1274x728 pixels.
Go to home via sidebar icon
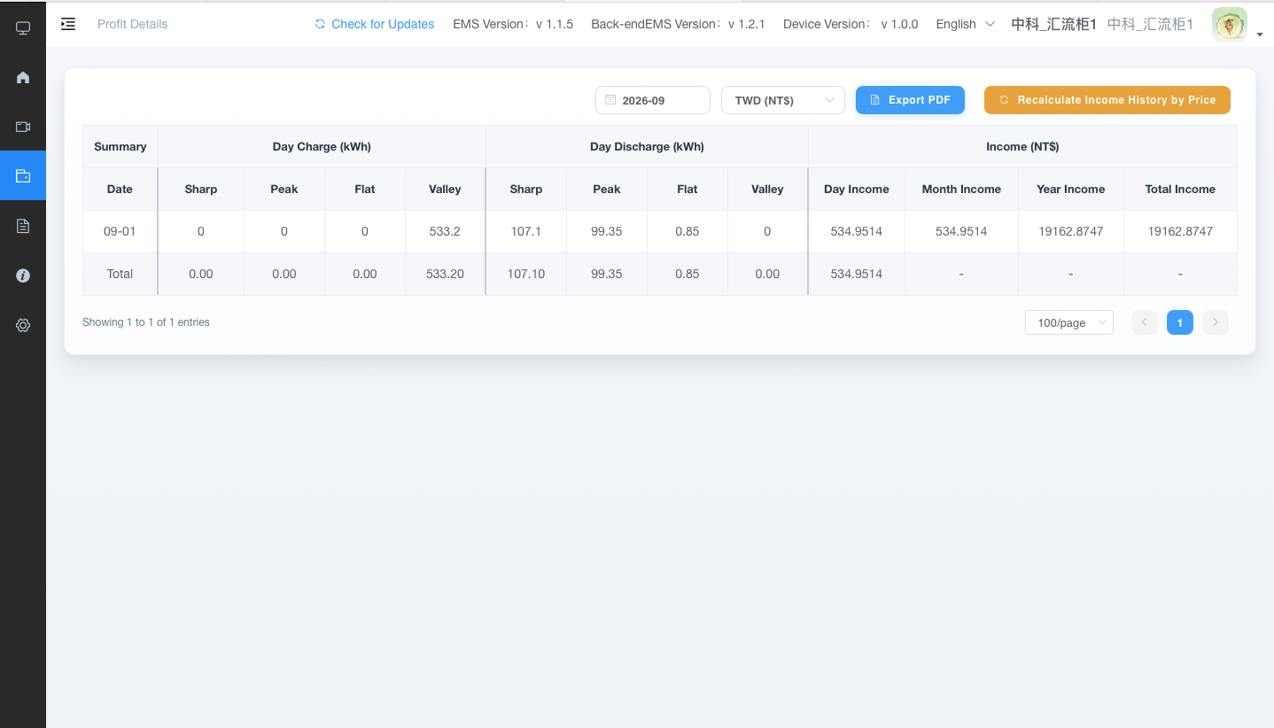23,78
